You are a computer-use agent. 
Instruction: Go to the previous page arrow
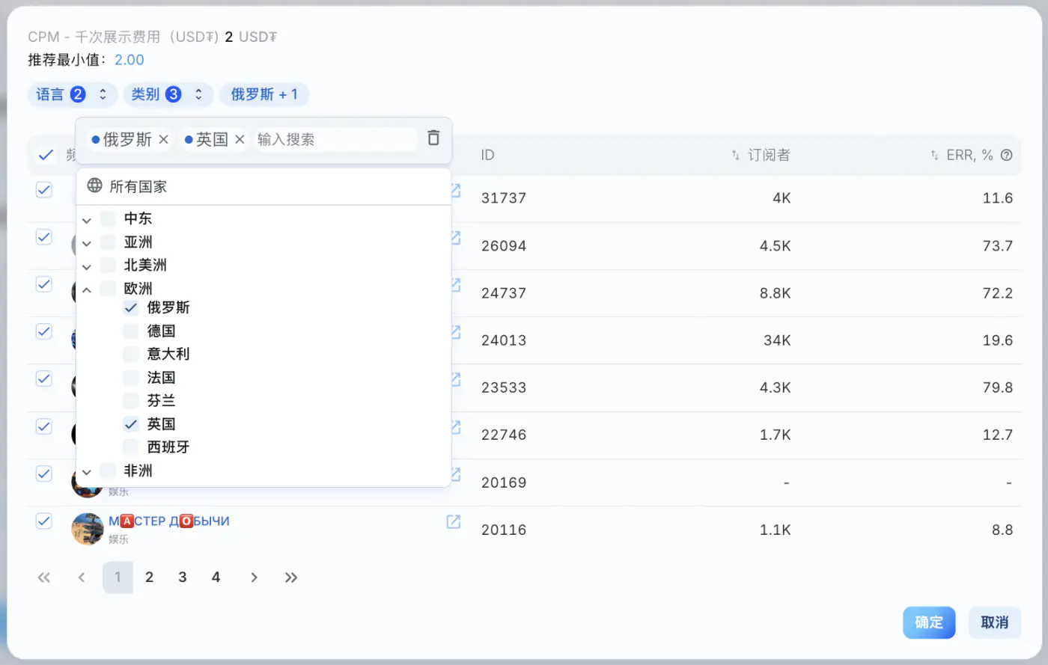[x=82, y=577]
